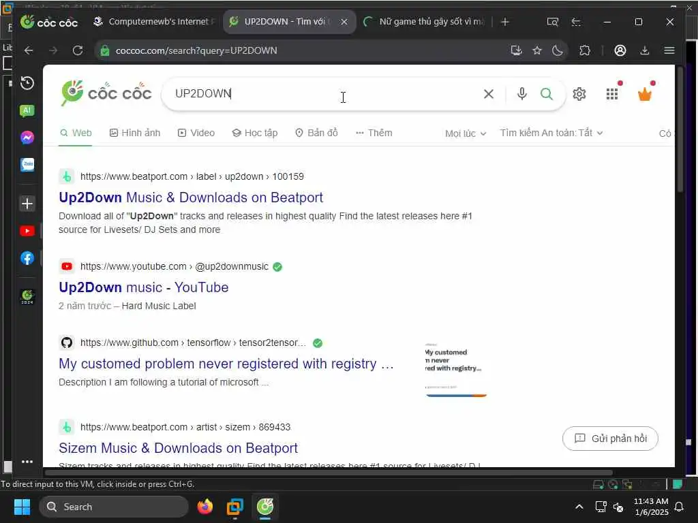Viewport: 698px width, 523px height.
Task: Open the user profile icon
Action: tap(620, 50)
